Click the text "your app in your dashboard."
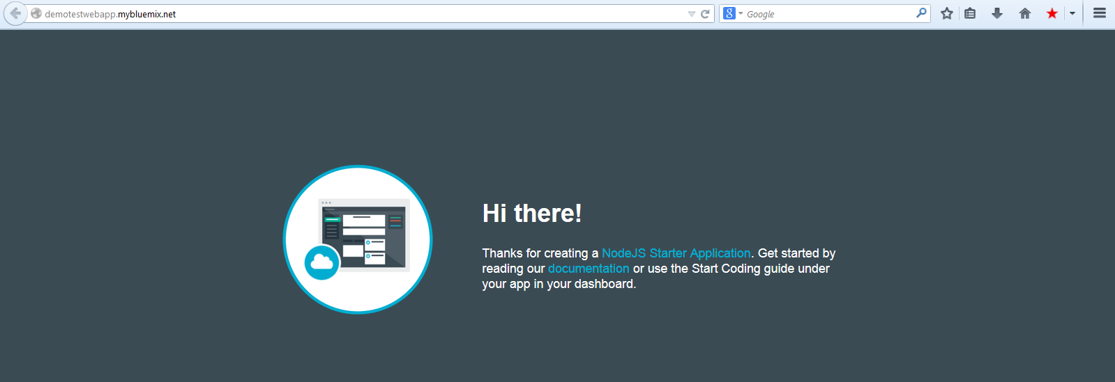1115x382 pixels. [559, 284]
